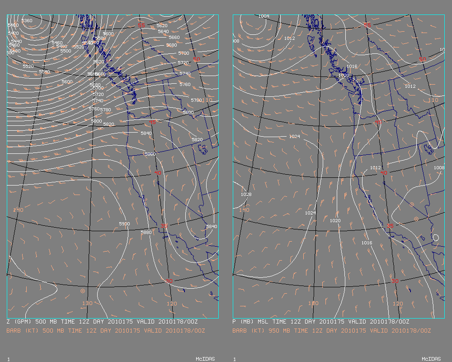The height and width of the screenshot is (362, 452).
Task: Click the 5360 contour label in the 500 MB panel
Action: click(x=27, y=20)
